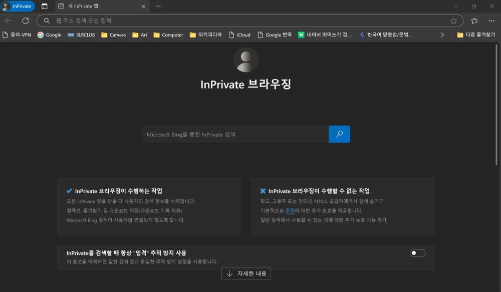501x292 pixels.
Task: Click the 자세한 내용 button
Action: click(246, 273)
